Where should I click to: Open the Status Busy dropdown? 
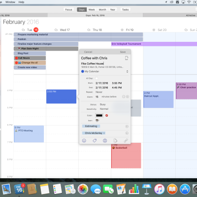pos(103,104)
